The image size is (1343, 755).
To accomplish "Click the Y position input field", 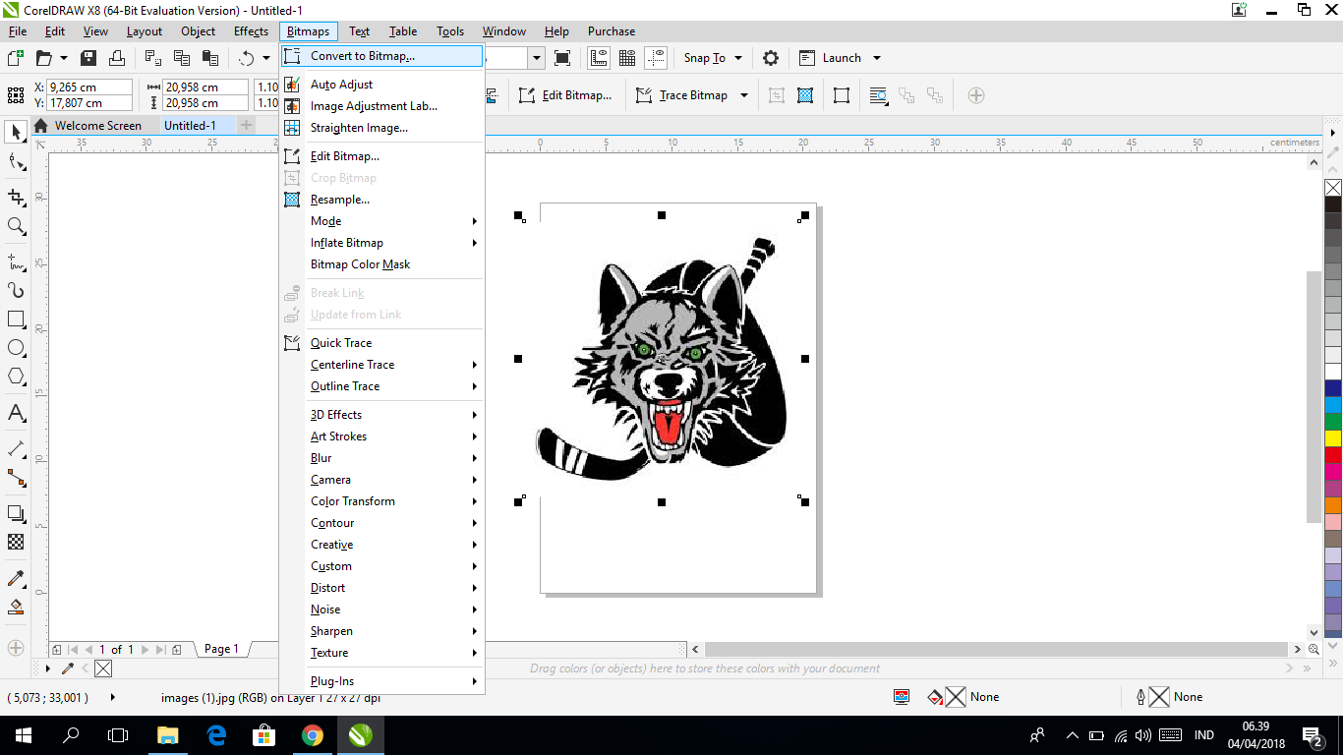I will [x=88, y=103].
